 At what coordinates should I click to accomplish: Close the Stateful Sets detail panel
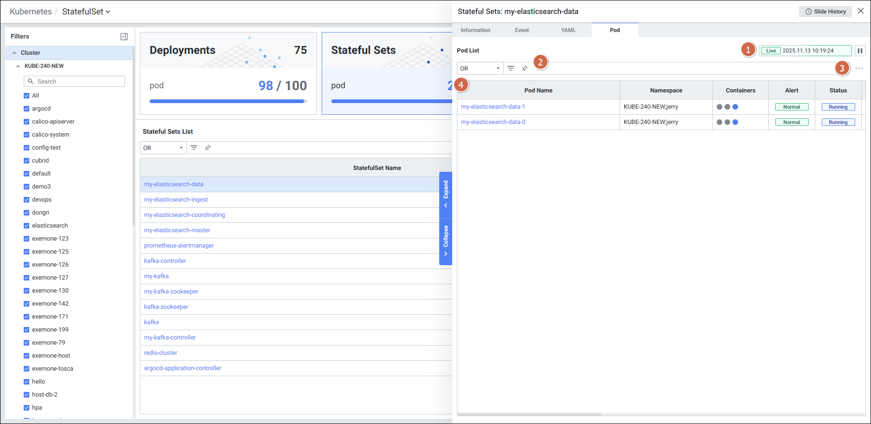click(x=861, y=11)
